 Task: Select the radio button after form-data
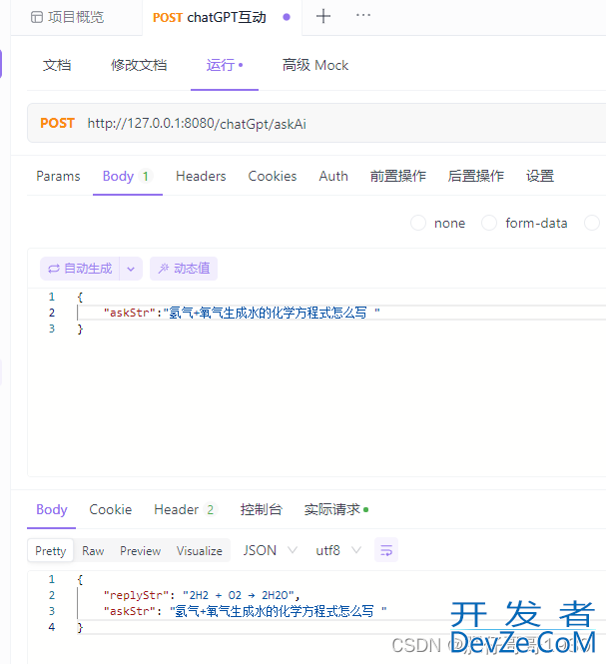coord(592,223)
